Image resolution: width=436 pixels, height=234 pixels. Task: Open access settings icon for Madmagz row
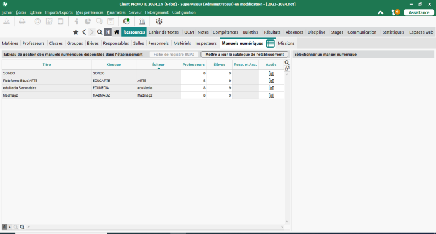(x=271, y=95)
